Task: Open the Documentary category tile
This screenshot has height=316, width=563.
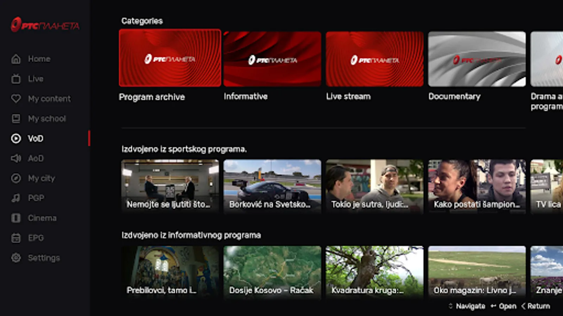Action: point(477,59)
